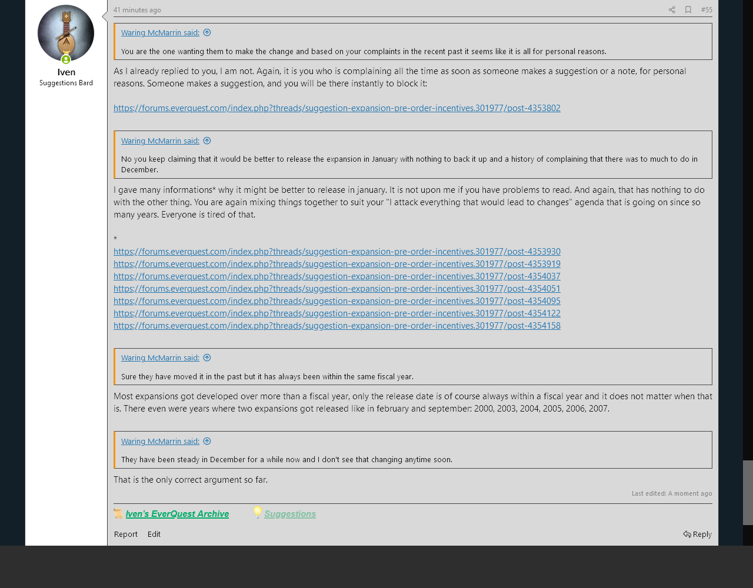
Task: Jump to the first quoted post via arrow icon
Action: 207,33
